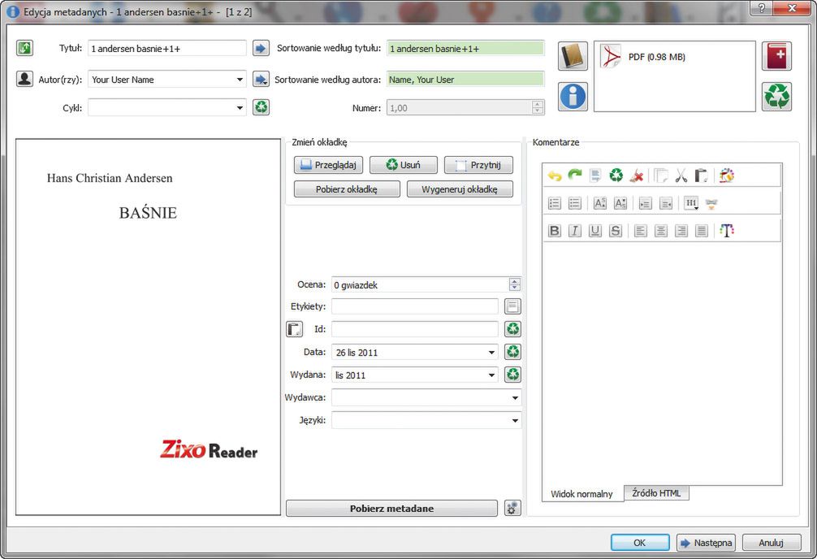Open the Data date dropdown
817x559 pixels.
tap(491, 353)
